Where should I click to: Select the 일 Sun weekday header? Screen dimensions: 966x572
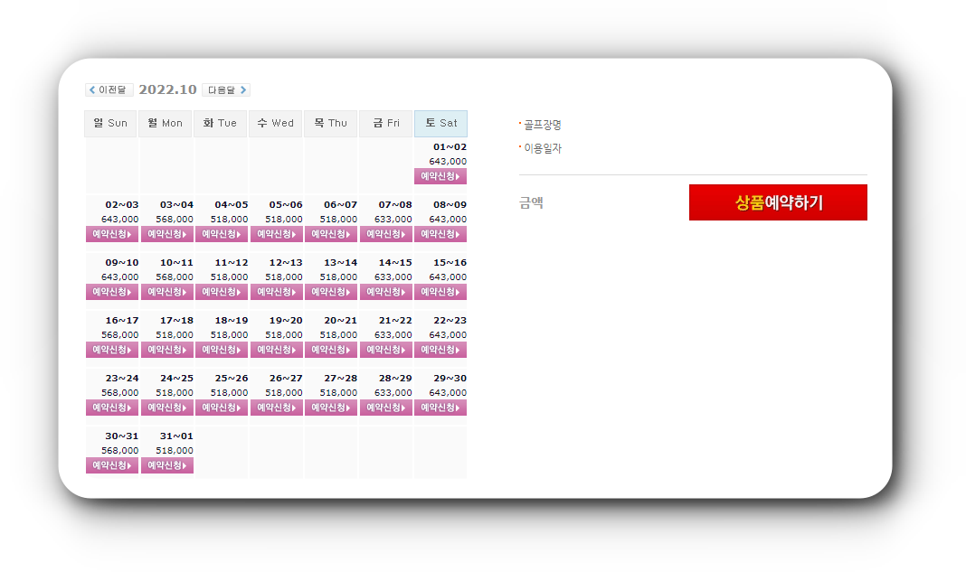110,123
